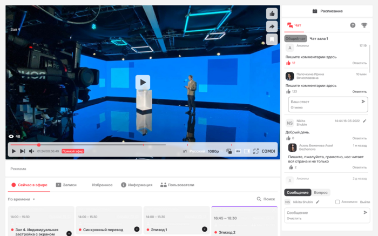Click Выйти next to the Анонимно option
Image resolution: width=378 pixels, height=236 pixels.
point(365,202)
